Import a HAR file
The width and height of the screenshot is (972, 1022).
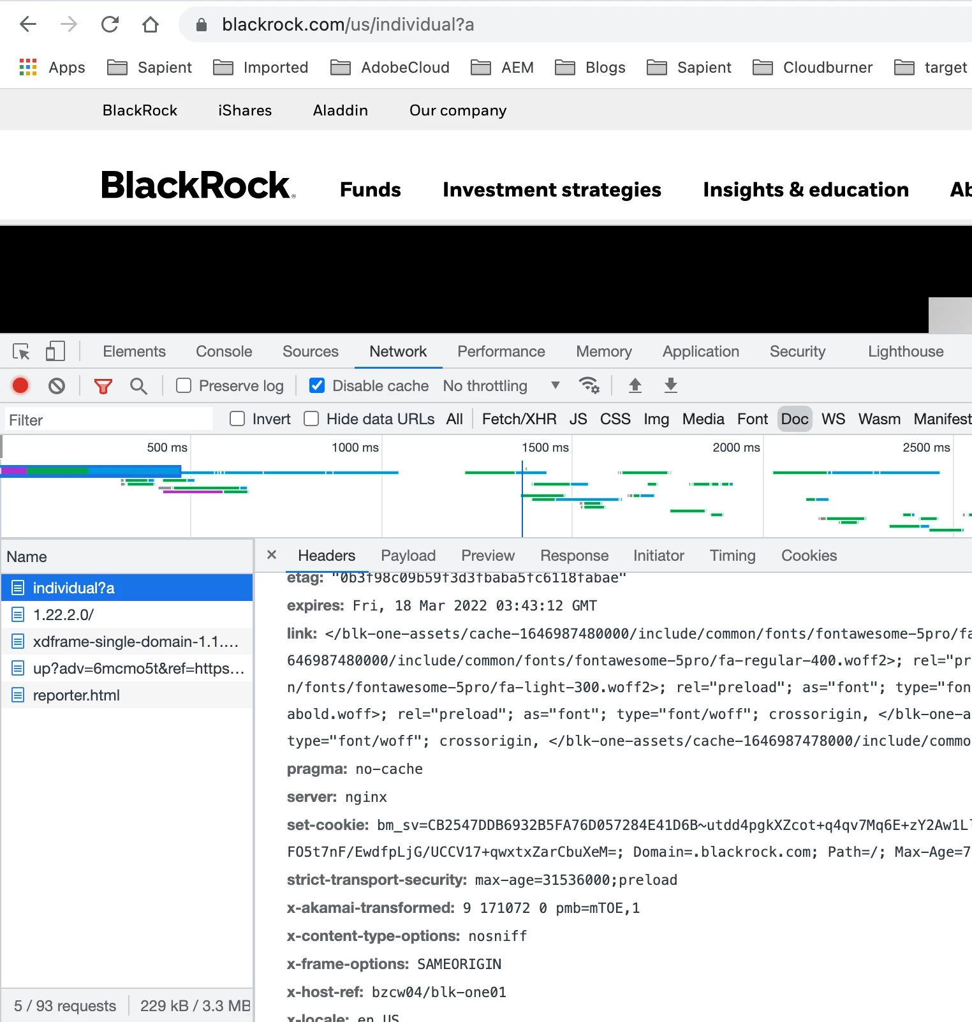tap(635, 385)
